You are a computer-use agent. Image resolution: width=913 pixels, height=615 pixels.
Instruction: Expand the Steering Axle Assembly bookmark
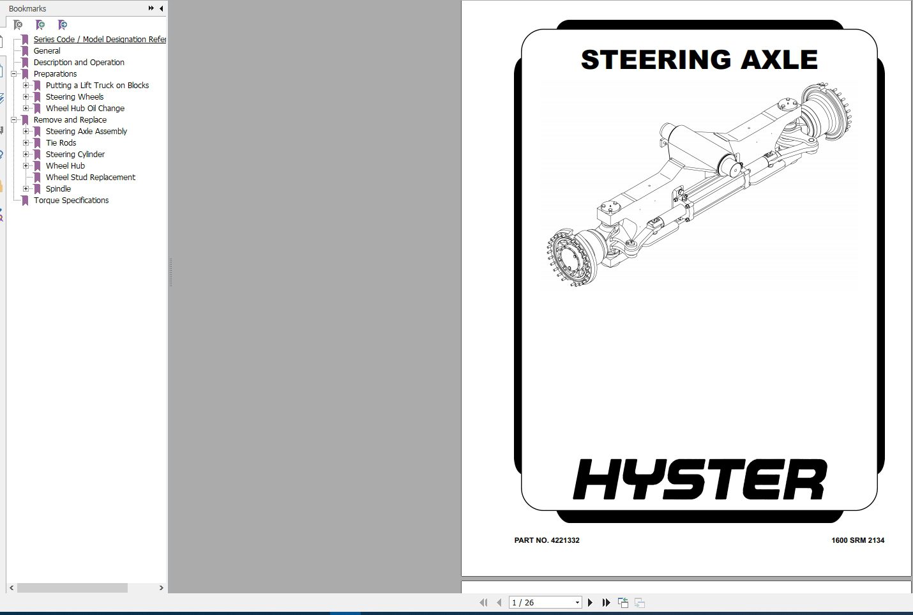(x=26, y=132)
